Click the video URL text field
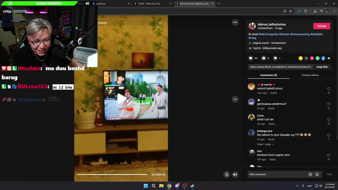 (281, 67)
